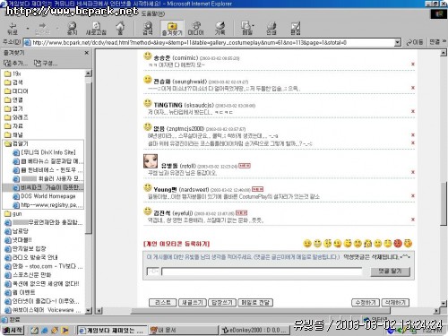Expand the gun favorites folder
The image size is (448, 336).
13,214
